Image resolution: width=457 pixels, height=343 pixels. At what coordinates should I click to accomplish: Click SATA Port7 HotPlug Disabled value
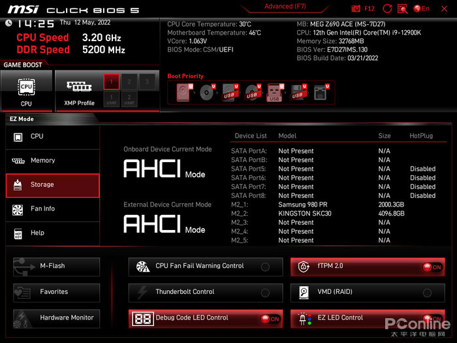coord(422,187)
